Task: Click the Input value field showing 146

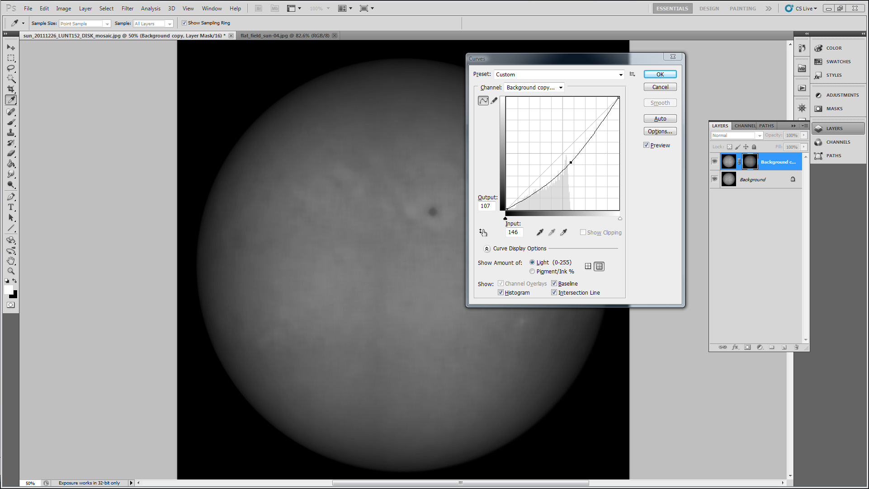Action: point(514,232)
